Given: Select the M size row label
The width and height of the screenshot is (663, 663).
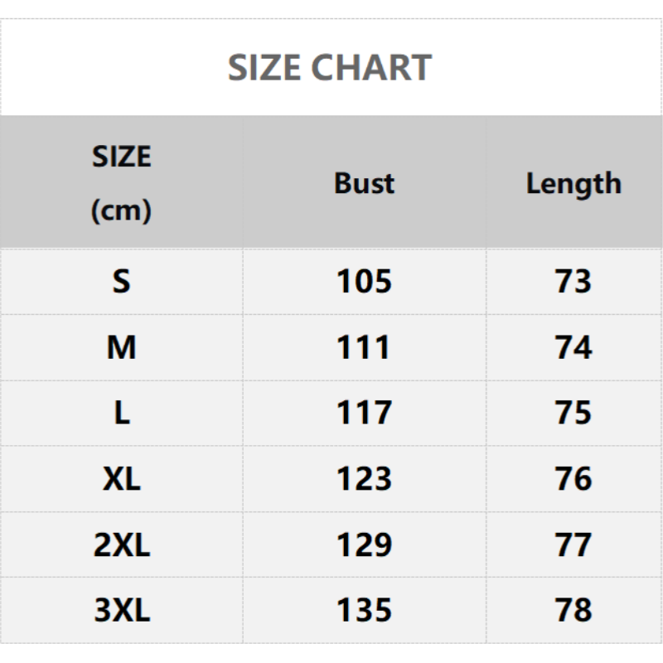Looking at the screenshot, I should coord(121,347).
